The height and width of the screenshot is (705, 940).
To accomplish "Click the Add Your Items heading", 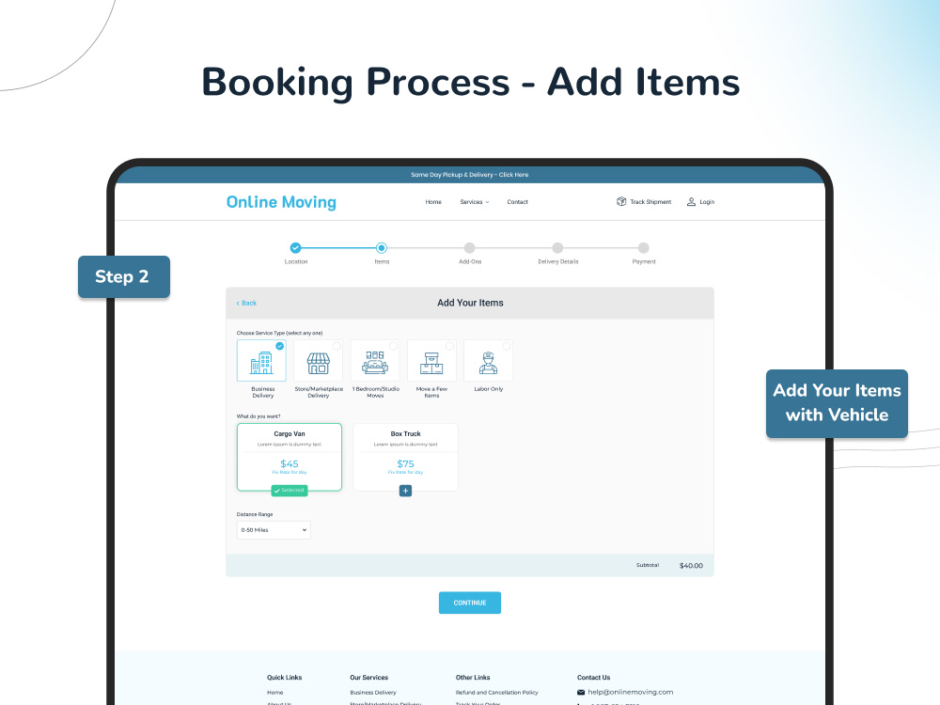I will [470, 303].
